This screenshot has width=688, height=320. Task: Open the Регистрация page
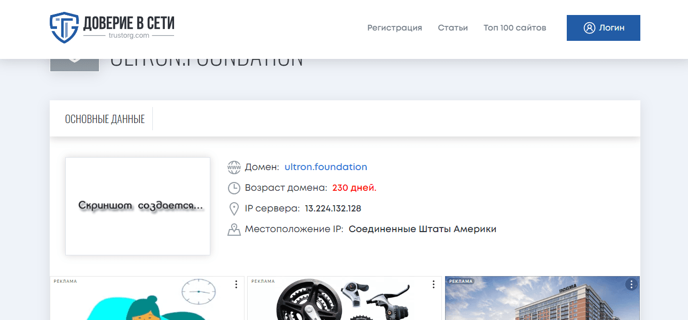coord(394,28)
